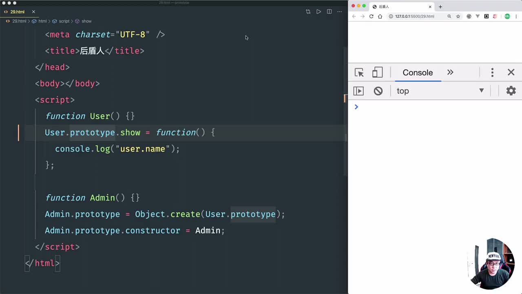Toggle the zoom magnifier in address bar
522x294 pixels.
[x=449, y=16]
